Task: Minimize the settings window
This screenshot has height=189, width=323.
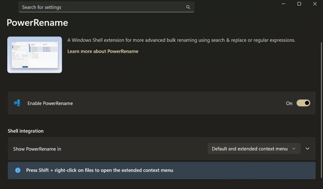Action: pos(283,4)
